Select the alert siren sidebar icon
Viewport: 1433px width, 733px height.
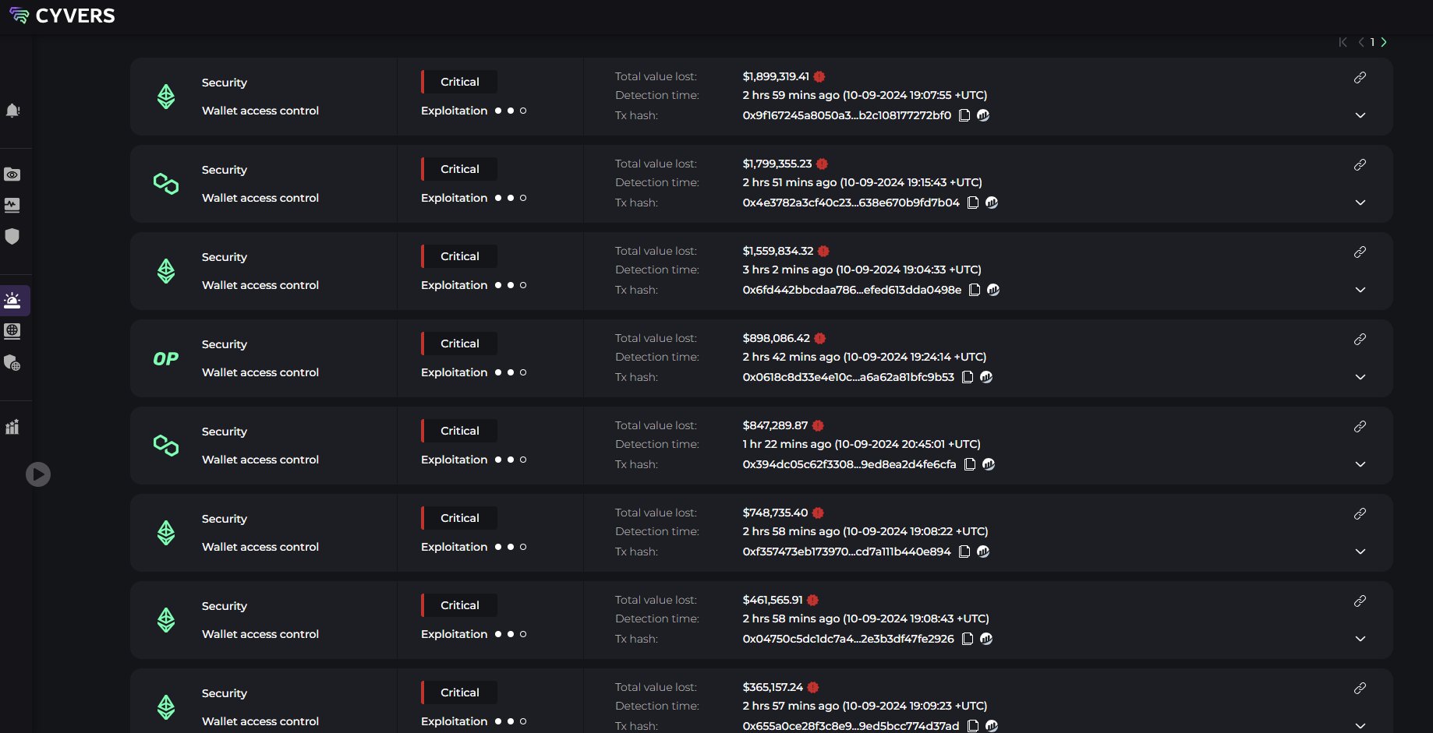tap(12, 300)
